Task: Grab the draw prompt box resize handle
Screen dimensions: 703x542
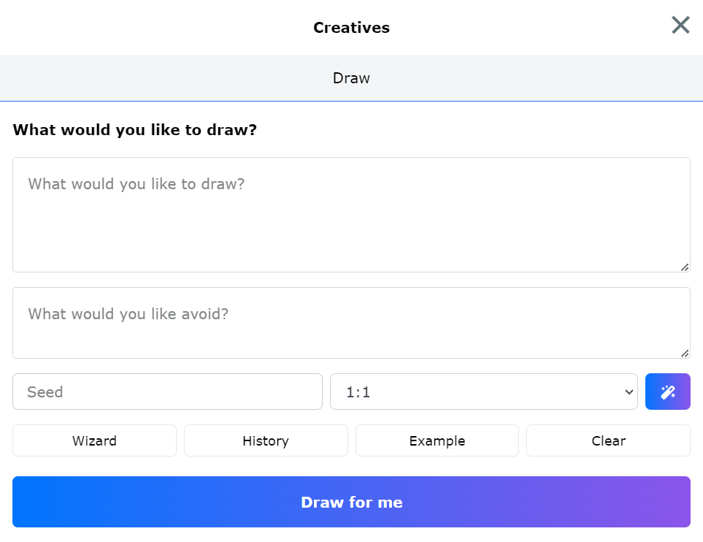Action: (x=685, y=267)
